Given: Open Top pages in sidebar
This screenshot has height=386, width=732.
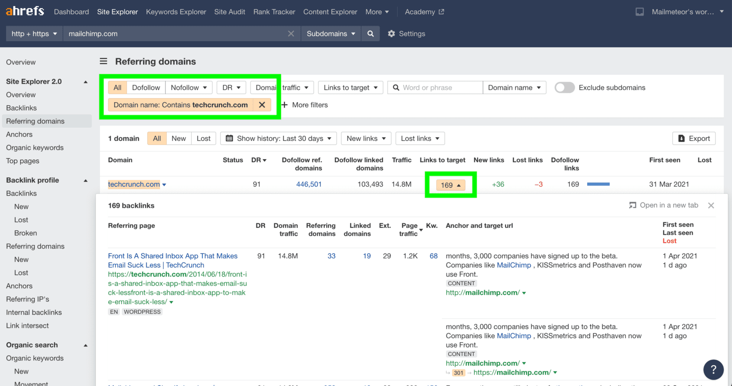Looking at the screenshot, I should point(22,161).
